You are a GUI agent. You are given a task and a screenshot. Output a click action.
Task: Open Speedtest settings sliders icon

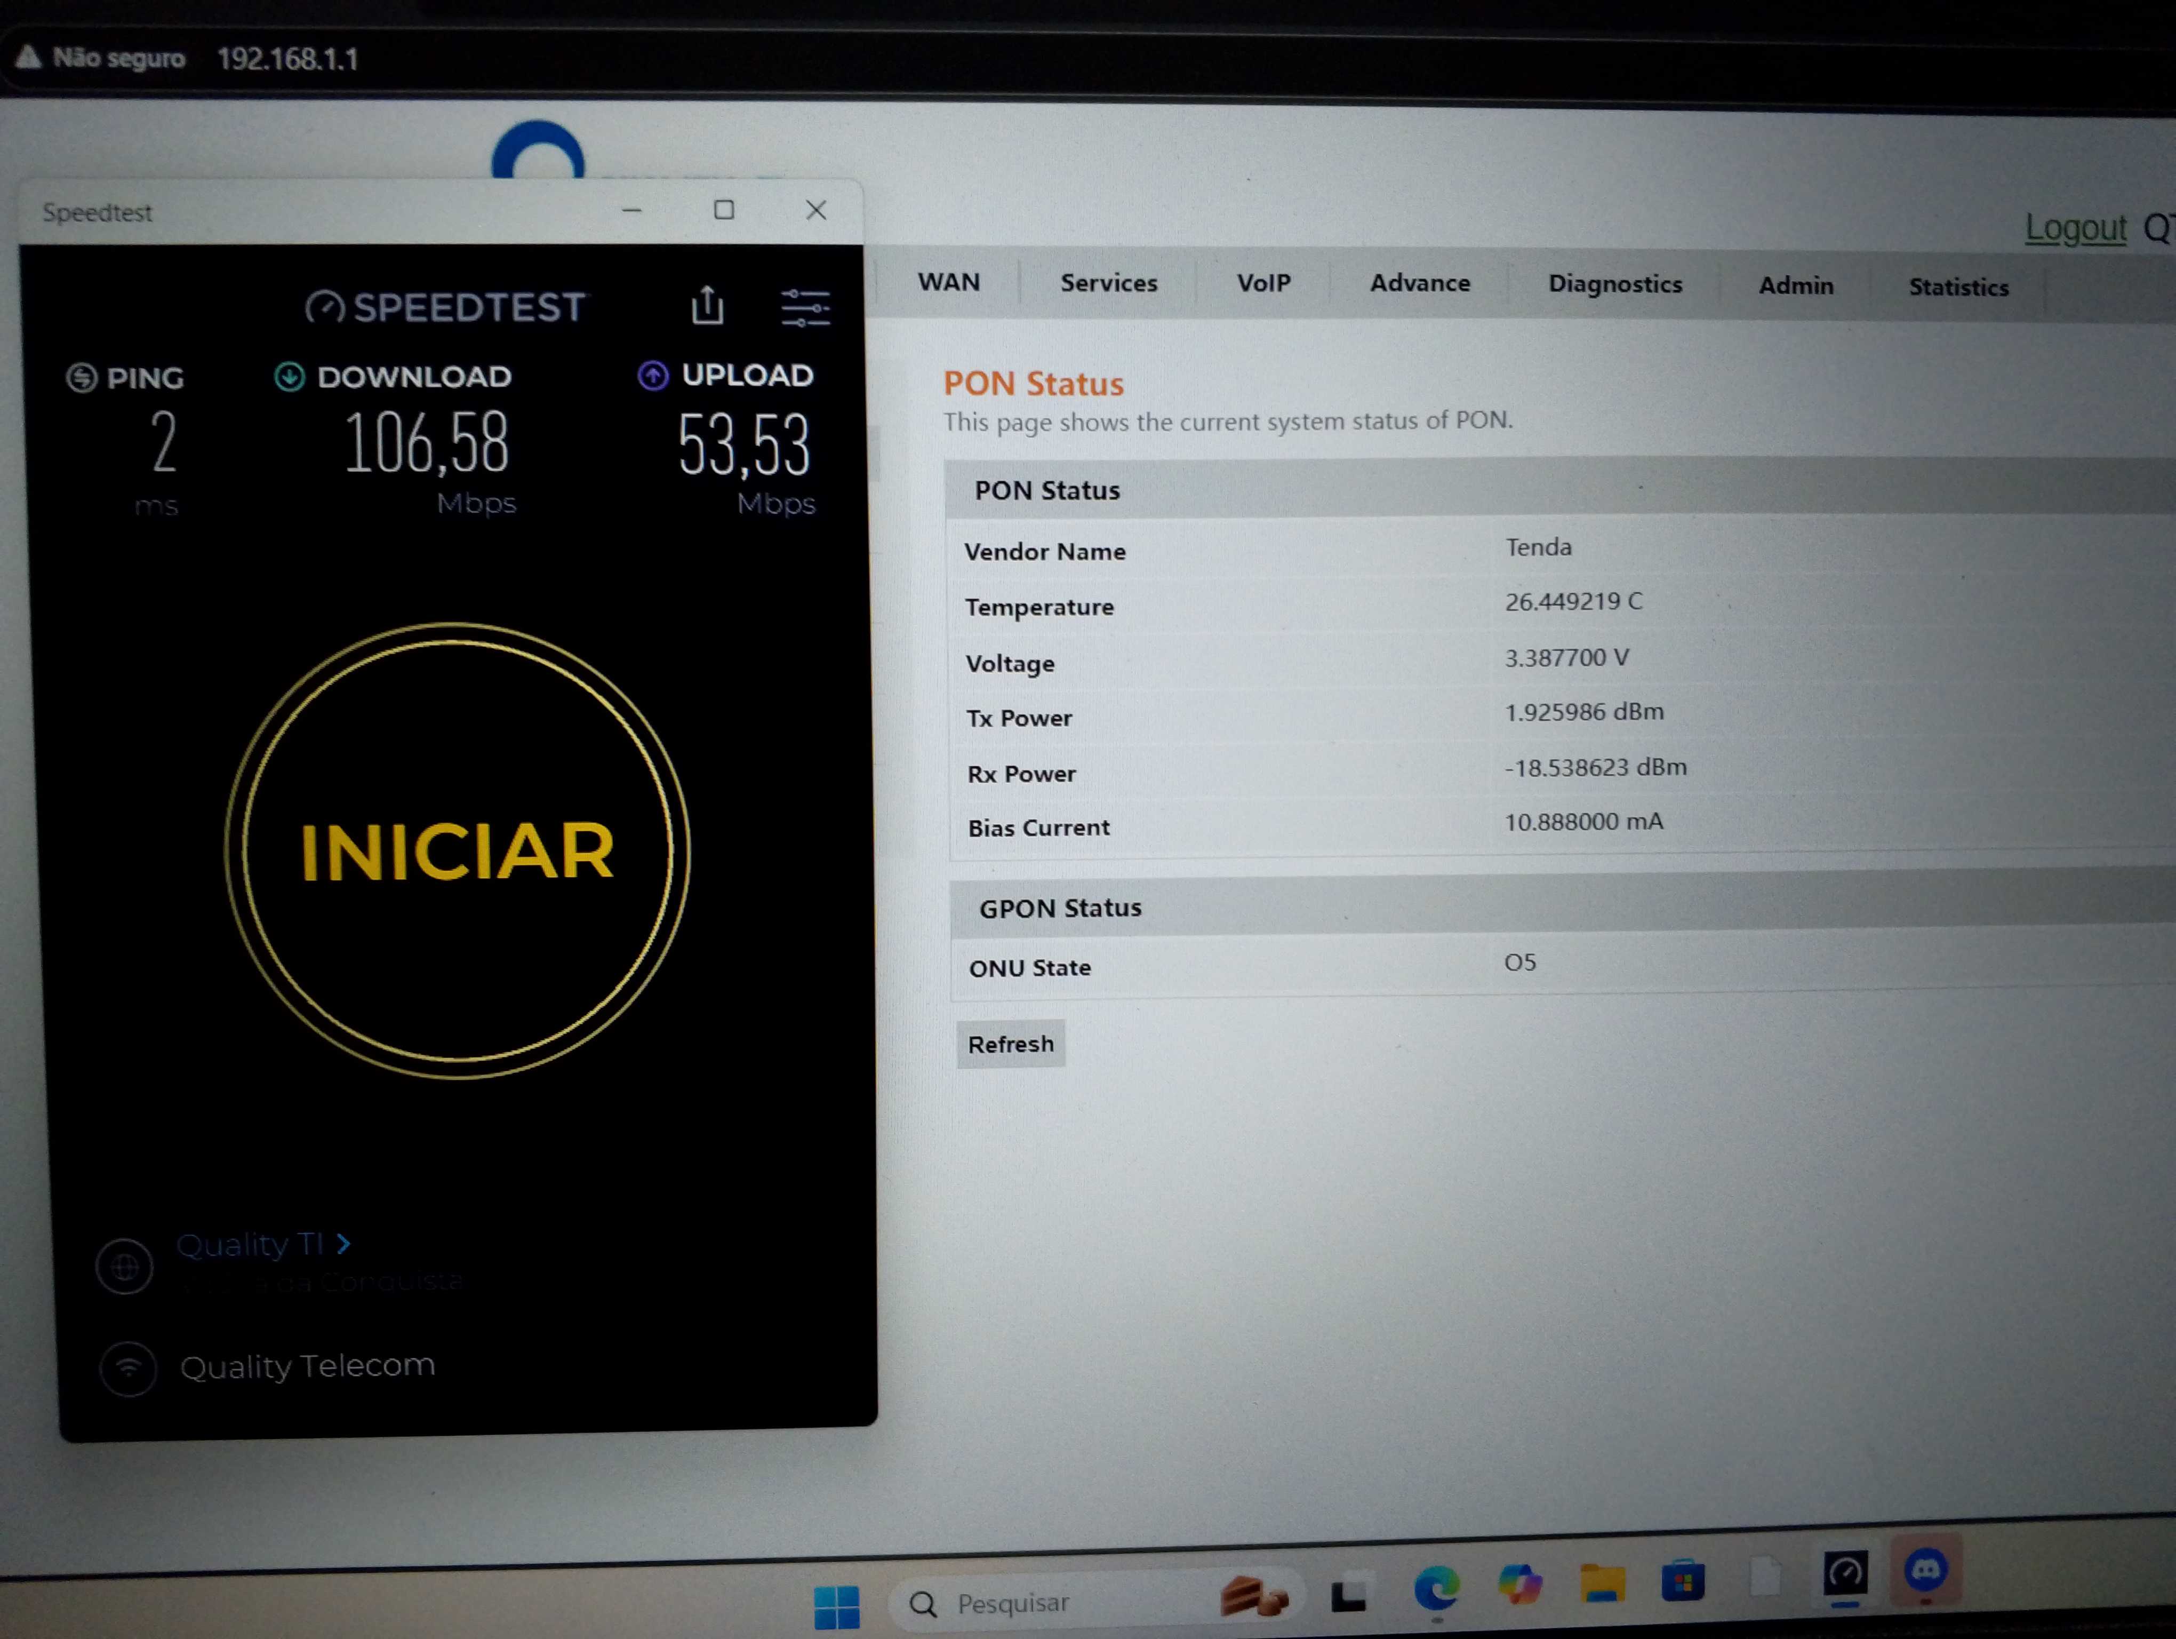coord(805,308)
